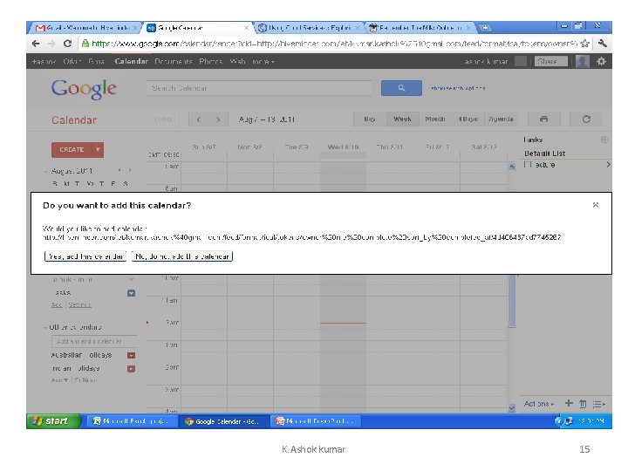
Task: Expand the More menu in Google bar
Action: [263, 62]
